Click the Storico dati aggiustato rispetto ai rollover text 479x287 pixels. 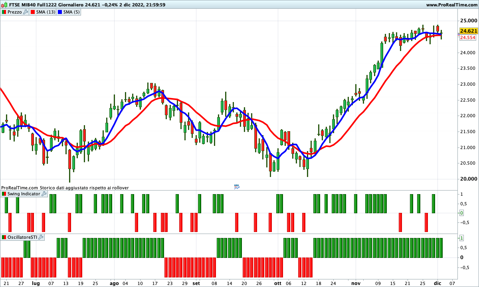[84, 187]
